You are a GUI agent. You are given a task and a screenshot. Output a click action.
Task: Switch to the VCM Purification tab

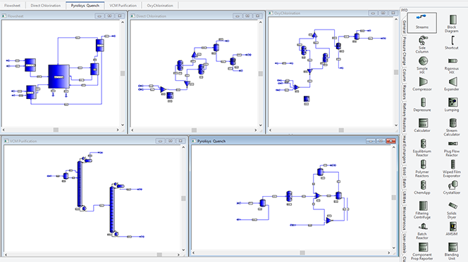(123, 6)
